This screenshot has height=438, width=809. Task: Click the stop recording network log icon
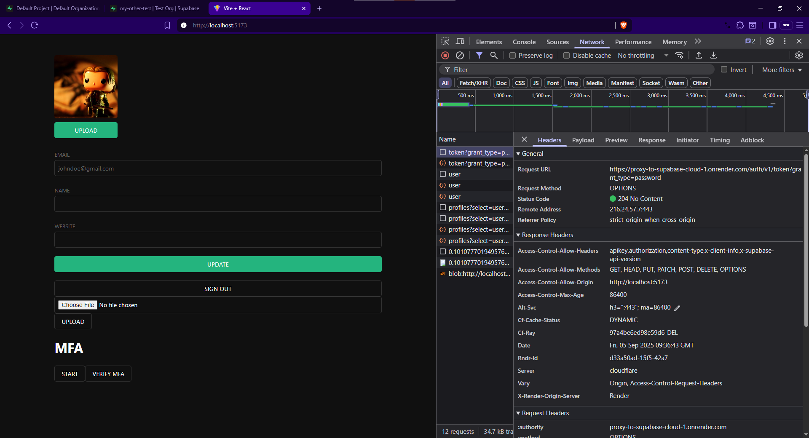point(445,55)
